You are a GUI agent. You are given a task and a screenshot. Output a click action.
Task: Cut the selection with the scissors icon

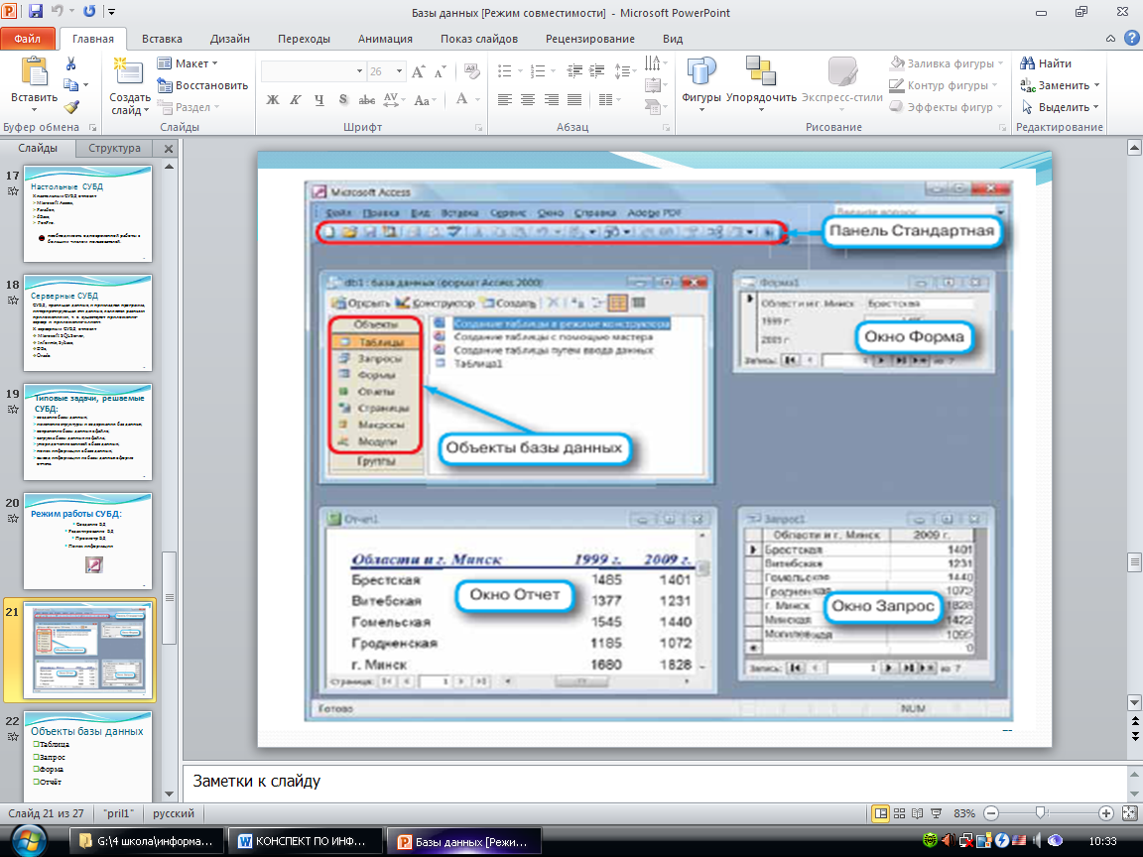coord(70,64)
